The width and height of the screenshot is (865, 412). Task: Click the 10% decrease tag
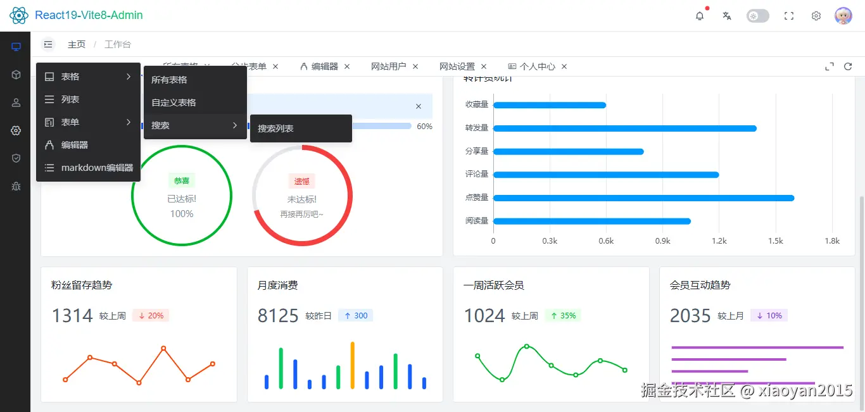pos(769,316)
